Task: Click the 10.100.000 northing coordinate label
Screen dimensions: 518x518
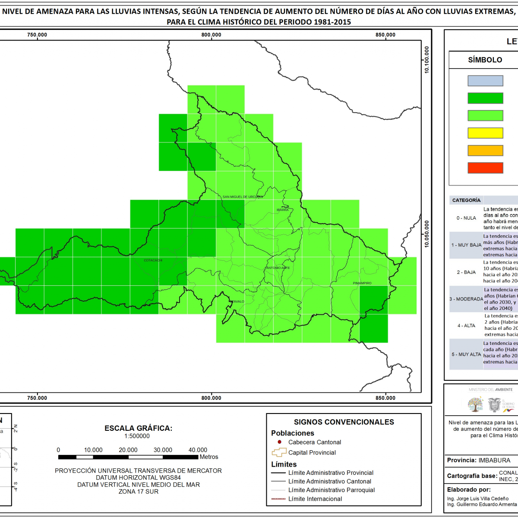Action: [427, 60]
